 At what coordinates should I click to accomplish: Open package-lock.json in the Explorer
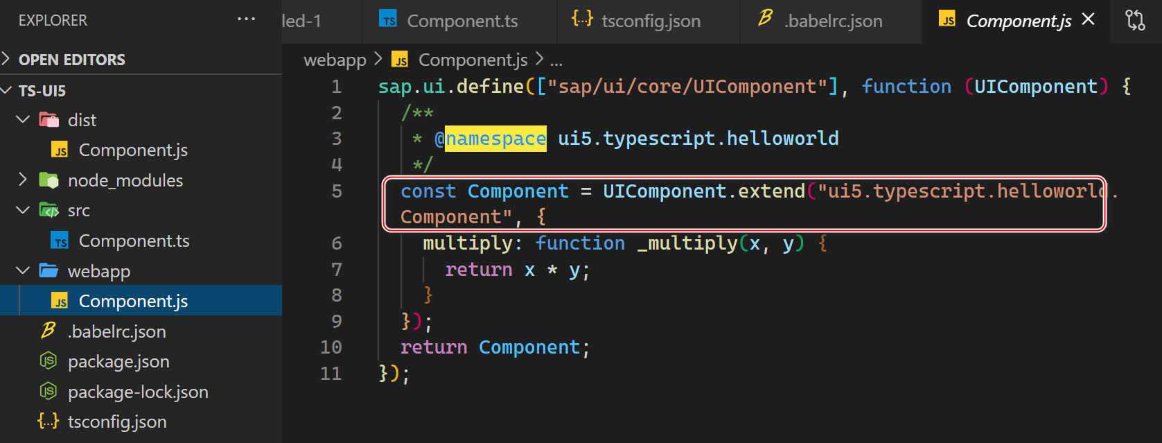click(x=138, y=392)
